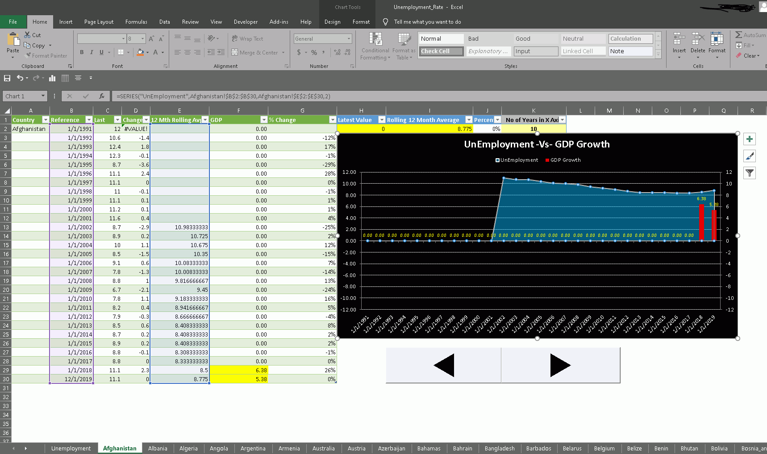The width and height of the screenshot is (767, 454).
Task: Click the Fill Color bucket swatch
Action: point(140,52)
